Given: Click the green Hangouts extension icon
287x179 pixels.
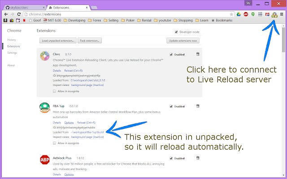Looking at the screenshot, I should [x=253, y=14].
